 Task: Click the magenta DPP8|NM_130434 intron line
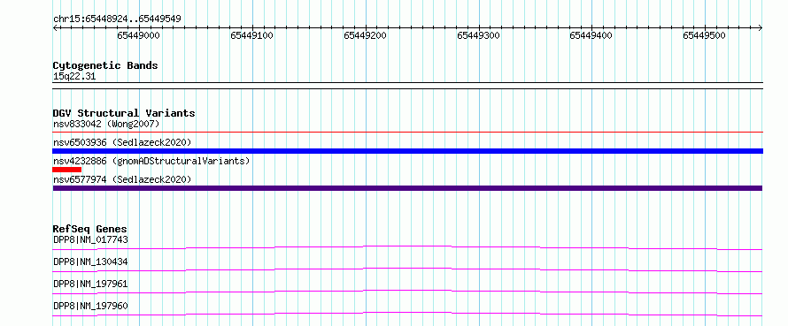407,269
